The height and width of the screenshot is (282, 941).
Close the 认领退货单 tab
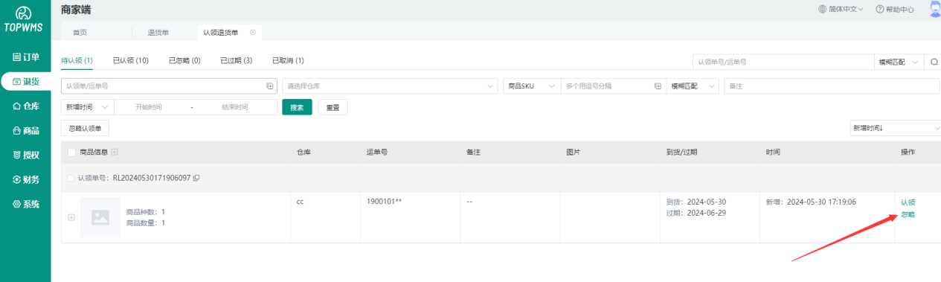tap(253, 33)
